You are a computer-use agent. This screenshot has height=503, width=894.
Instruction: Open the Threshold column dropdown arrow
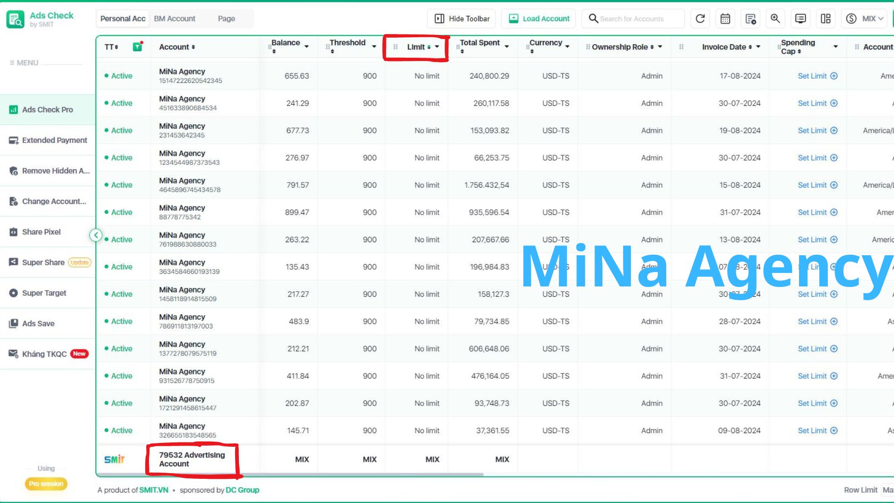click(374, 47)
